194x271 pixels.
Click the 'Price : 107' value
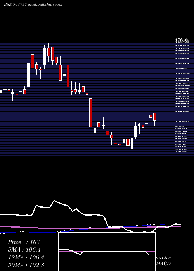pyautogui.click(x=24, y=242)
